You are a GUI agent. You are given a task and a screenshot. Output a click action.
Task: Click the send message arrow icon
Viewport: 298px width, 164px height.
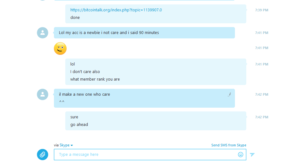click(252, 155)
